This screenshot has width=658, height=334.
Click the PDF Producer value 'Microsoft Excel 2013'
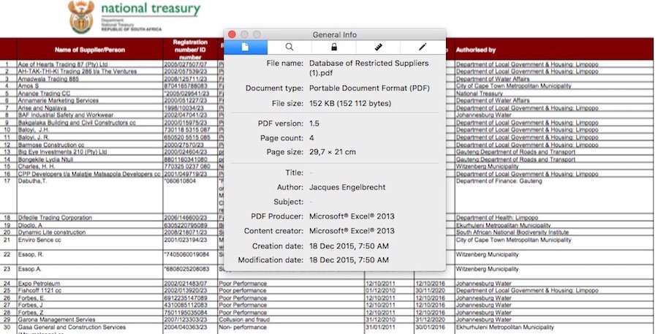click(352, 216)
